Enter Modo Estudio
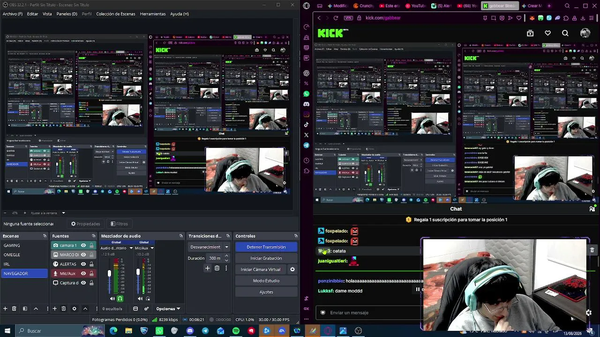600x337 pixels. [x=266, y=281]
